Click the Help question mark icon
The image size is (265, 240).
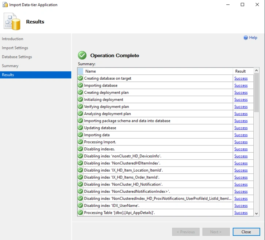pos(246,37)
